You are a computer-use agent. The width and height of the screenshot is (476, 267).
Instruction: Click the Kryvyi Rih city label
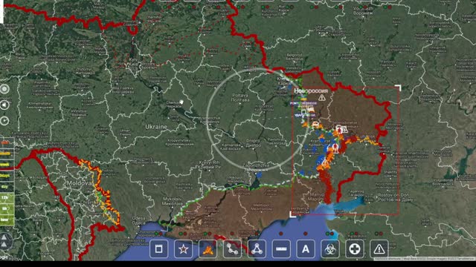[x=210, y=165]
